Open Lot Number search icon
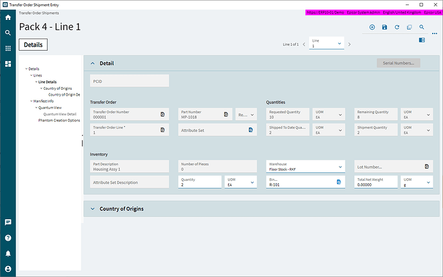This screenshot has height=277, width=443. pyautogui.click(x=426, y=167)
